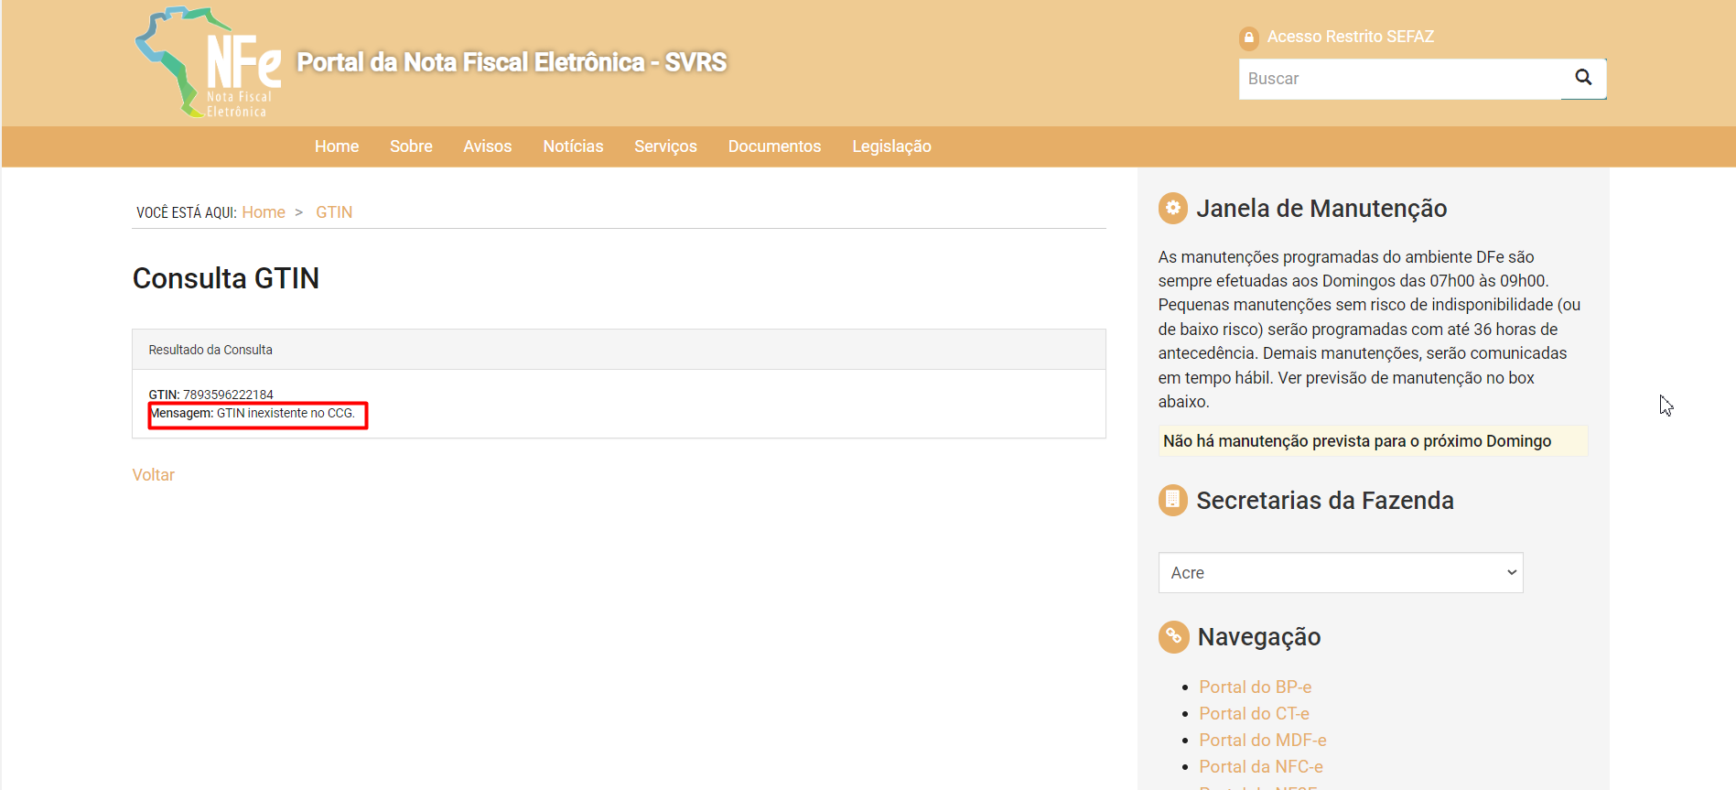Viewport: 1736px width, 790px height.
Task: Click the gear icon for Janela de Manutenção
Action: 1172,209
